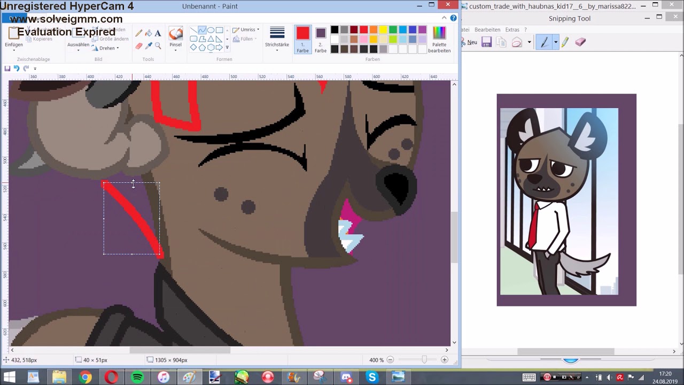Save the snip in Snipping Tool
Viewport: 684px width, 385px height.
click(486, 42)
